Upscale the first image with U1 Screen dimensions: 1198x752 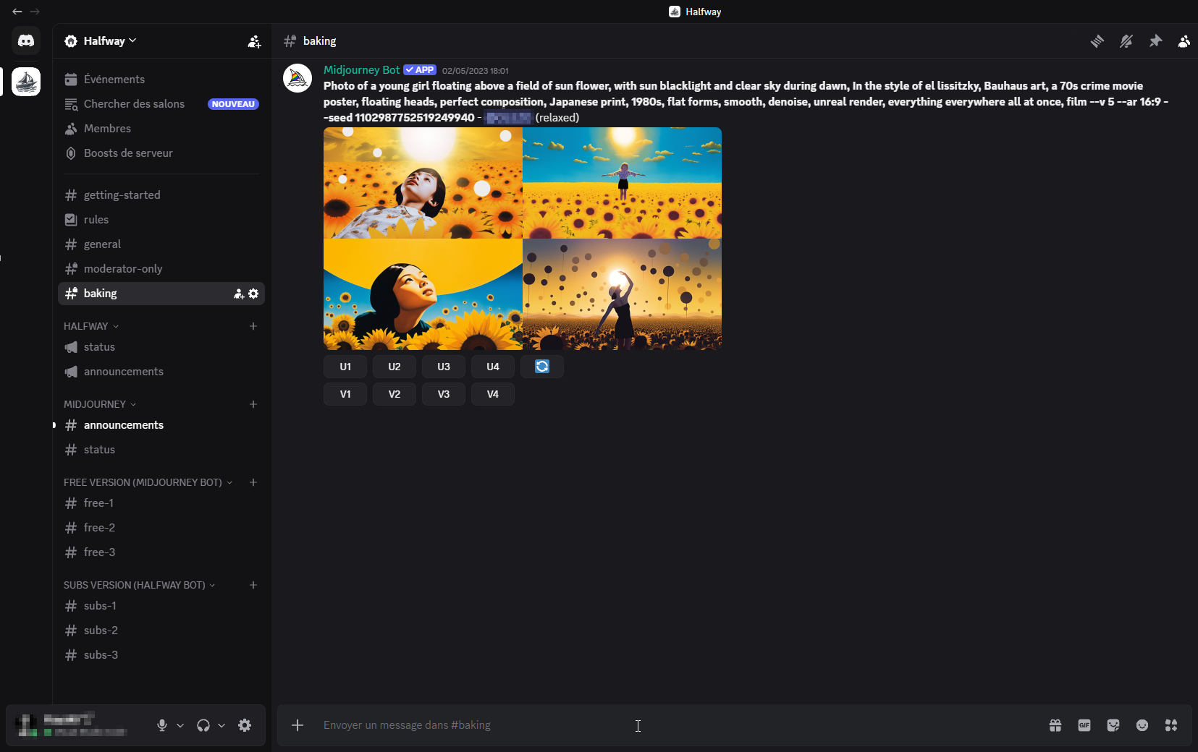(x=345, y=367)
